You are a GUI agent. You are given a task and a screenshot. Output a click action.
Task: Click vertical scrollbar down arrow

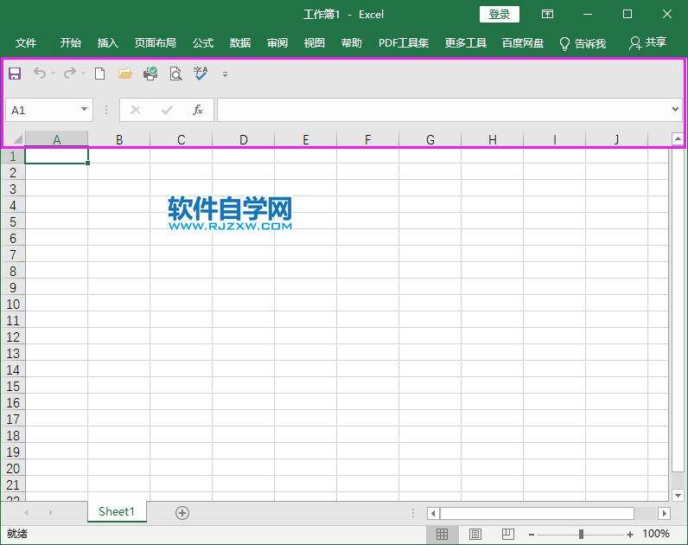click(x=678, y=496)
